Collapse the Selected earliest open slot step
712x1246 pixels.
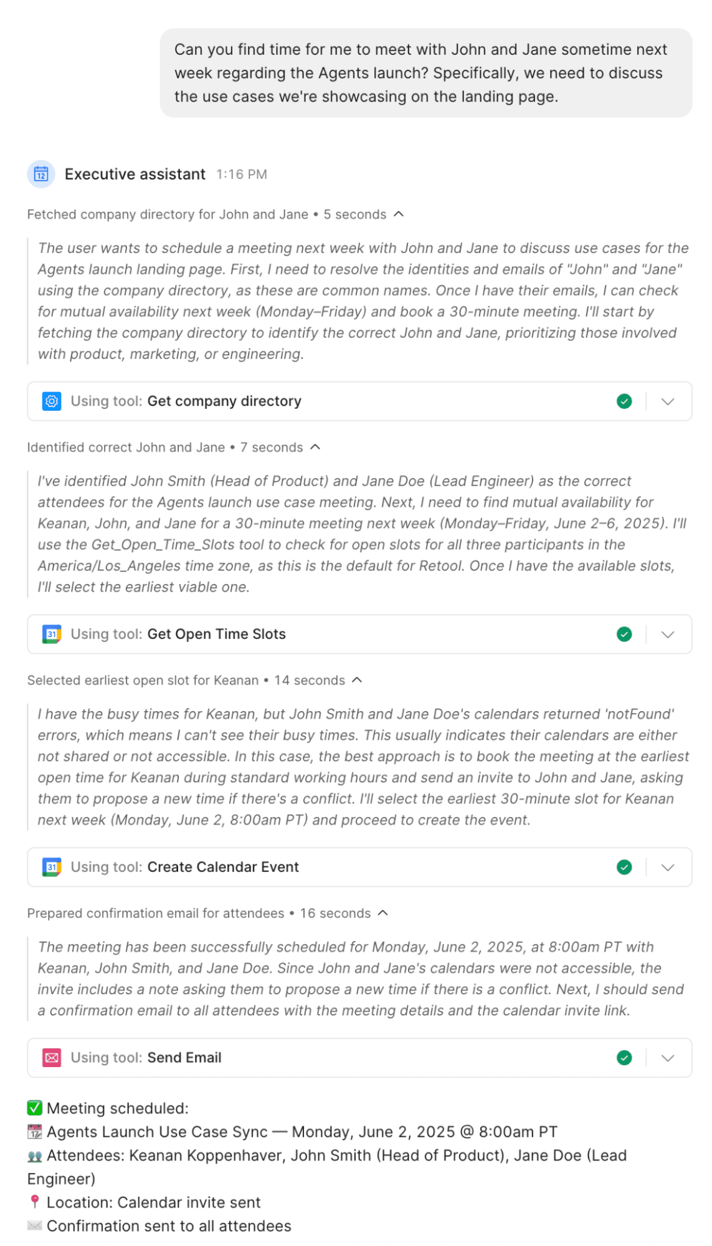tap(356, 680)
